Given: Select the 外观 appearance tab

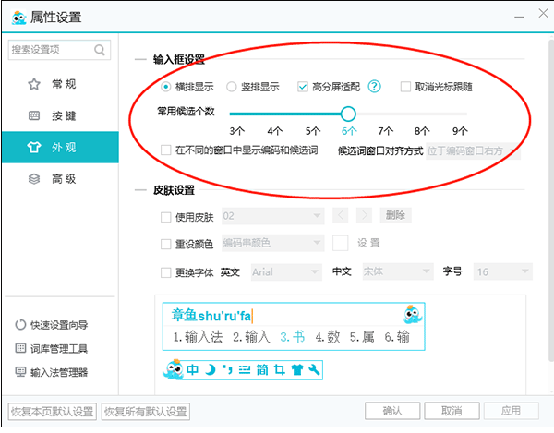Looking at the screenshot, I should coord(60,148).
